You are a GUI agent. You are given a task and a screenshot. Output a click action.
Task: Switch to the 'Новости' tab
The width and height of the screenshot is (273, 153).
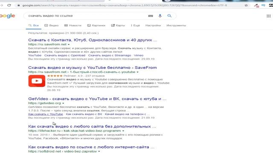[73, 25]
